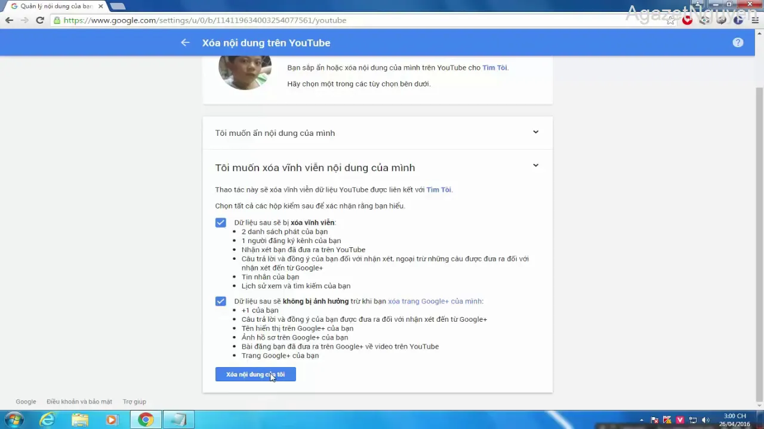Click security warning shield tray icon
The width and height of the screenshot is (764, 429).
667,420
